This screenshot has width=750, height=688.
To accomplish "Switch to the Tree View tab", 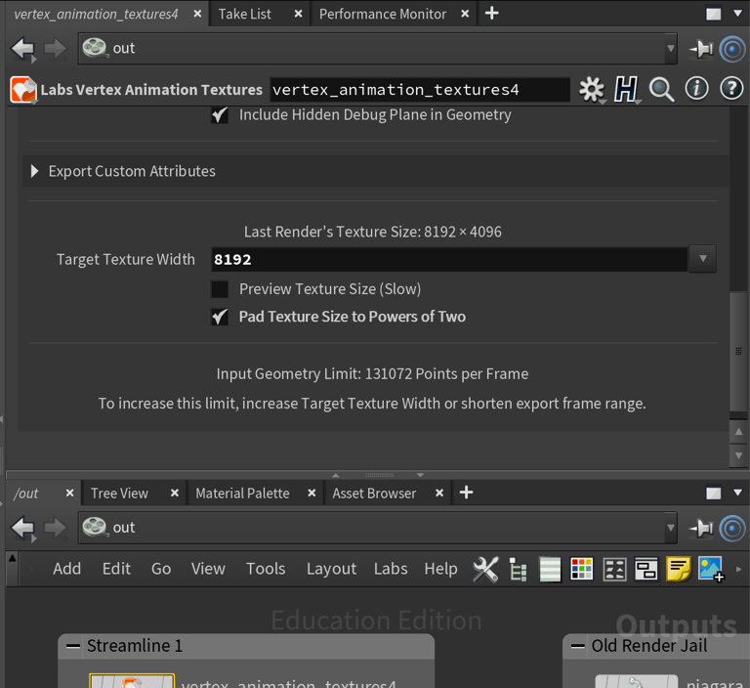I will (x=119, y=494).
